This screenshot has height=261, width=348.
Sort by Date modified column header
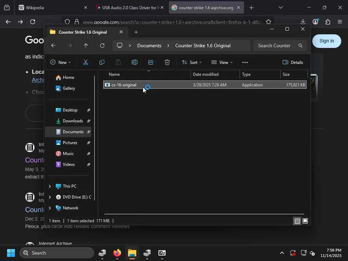215,74
